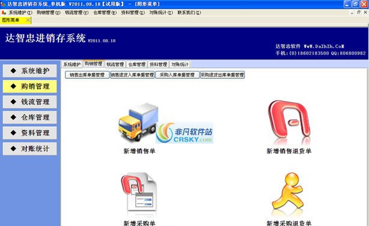Screen dimensions: 369x226
Task: Click the 采购入库单据管理 button
Action: (x=177, y=75)
